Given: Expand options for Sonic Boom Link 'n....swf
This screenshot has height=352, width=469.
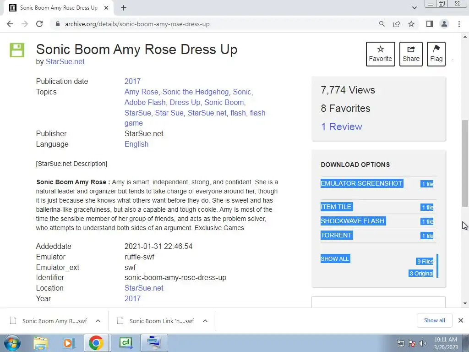Looking at the screenshot, I should click(x=205, y=321).
